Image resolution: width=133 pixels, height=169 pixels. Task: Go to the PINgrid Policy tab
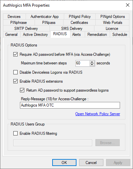(x=80, y=17)
